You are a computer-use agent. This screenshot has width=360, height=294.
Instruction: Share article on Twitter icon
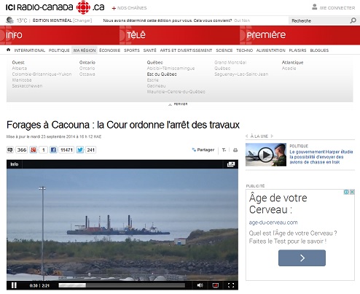pyautogui.click(x=80, y=150)
